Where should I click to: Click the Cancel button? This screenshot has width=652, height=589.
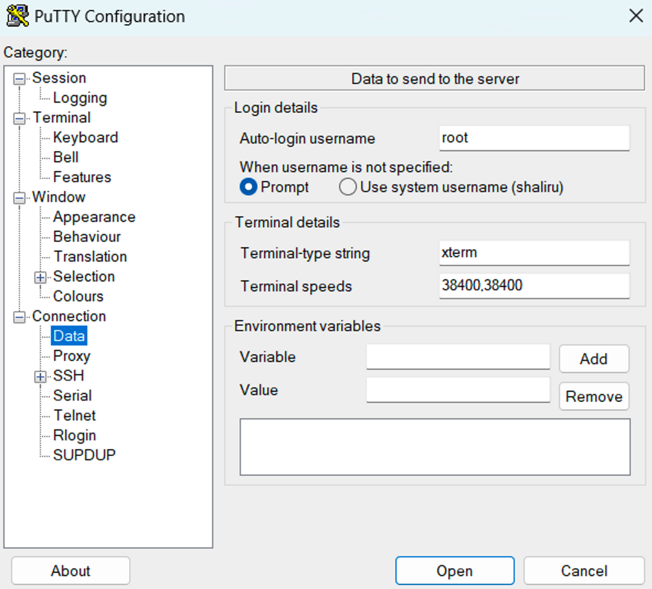[584, 571]
